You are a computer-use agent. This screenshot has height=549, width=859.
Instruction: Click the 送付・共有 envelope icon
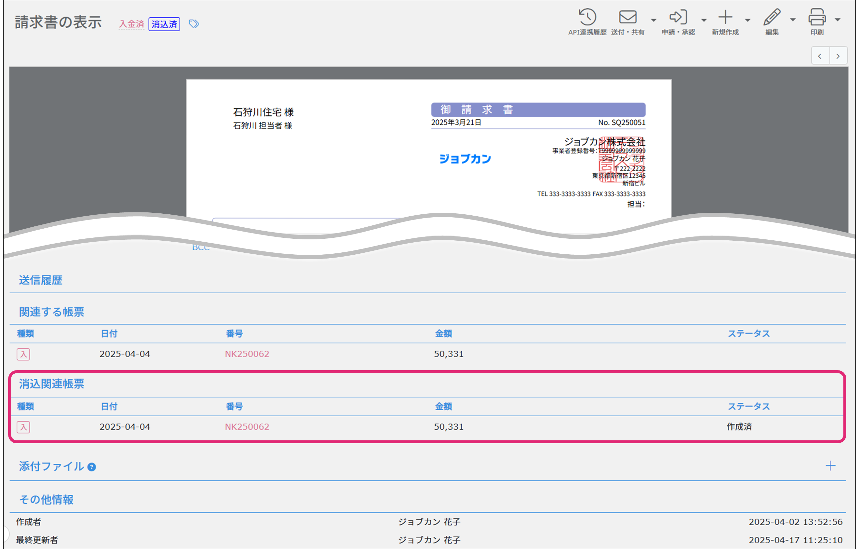628,18
